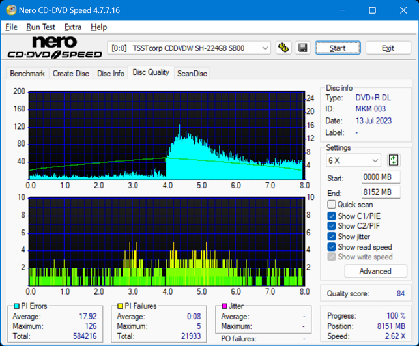Click the date 13 Jul 2023 text
This screenshot has width=419, height=346.
pyautogui.click(x=373, y=121)
